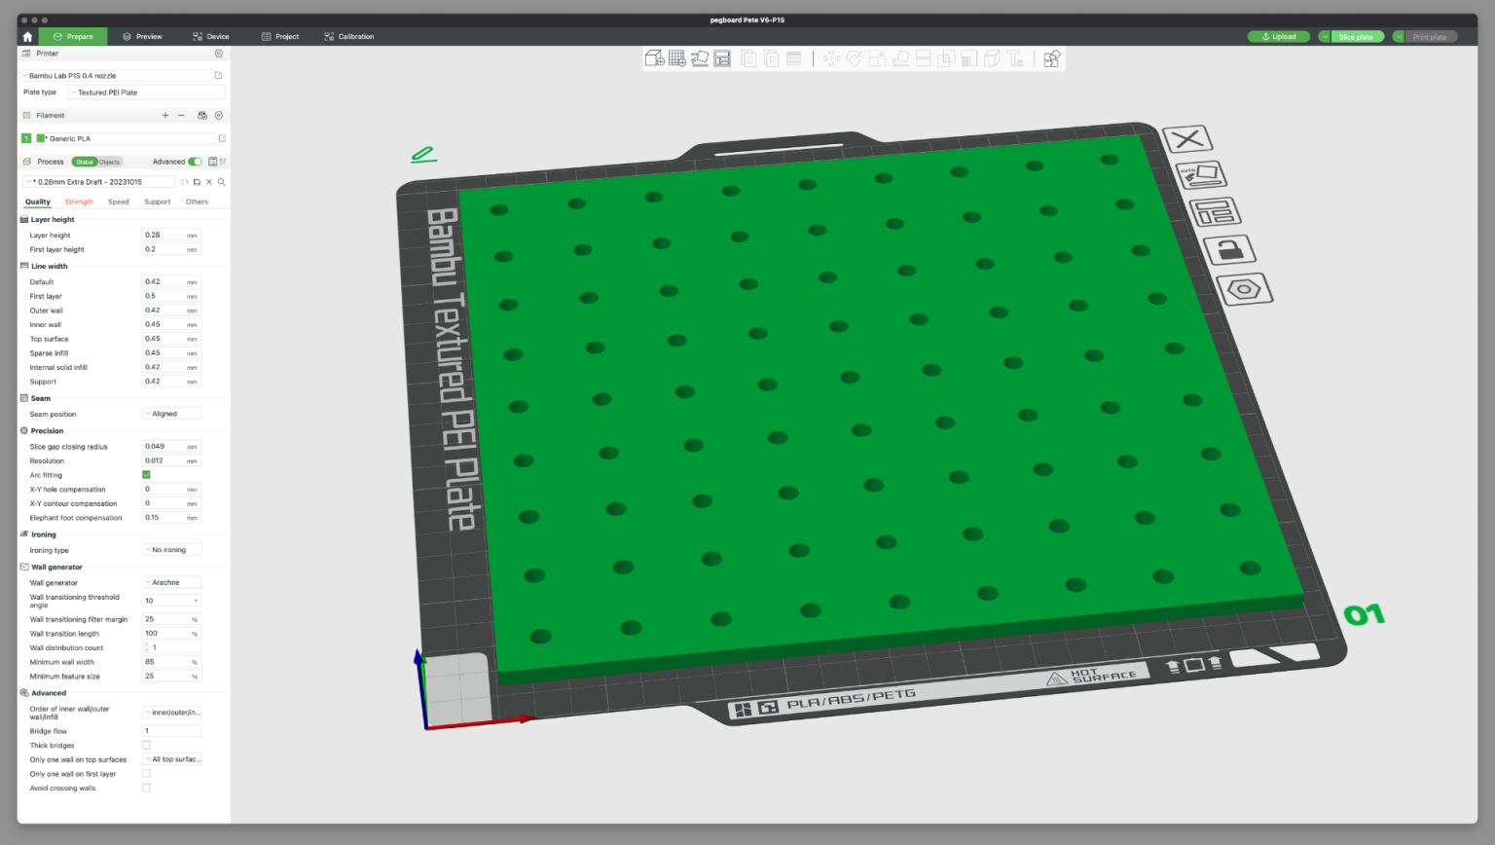Image resolution: width=1495 pixels, height=845 pixels.
Task: Select the Rotate tool
Action: click(x=855, y=59)
